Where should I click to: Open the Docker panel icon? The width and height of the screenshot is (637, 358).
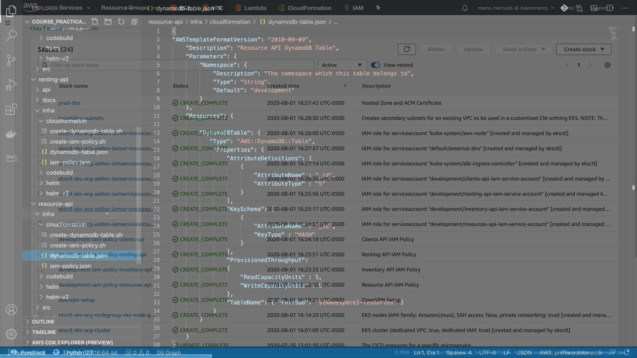pyautogui.click(x=11, y=134)
